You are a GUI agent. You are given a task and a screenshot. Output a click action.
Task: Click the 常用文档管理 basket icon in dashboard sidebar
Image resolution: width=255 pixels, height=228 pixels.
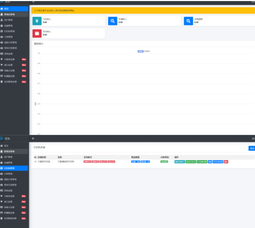click(2, 48)
